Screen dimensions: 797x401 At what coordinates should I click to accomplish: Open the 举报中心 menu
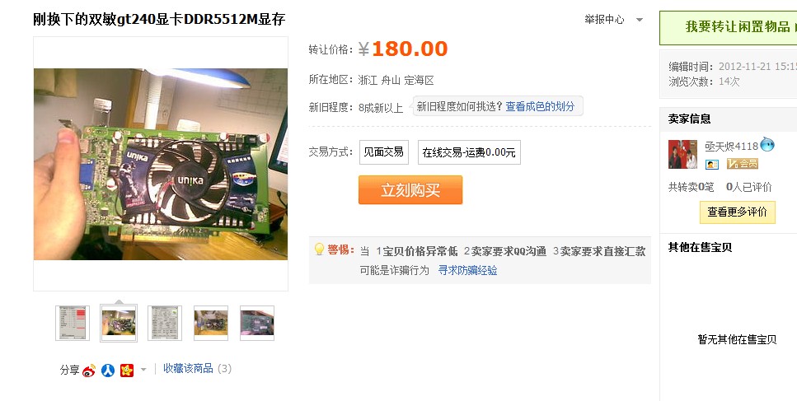click(x=604, y=19)
